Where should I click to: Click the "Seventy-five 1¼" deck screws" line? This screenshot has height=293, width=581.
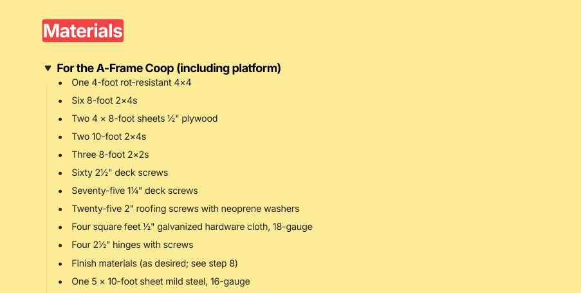[134, 191]
